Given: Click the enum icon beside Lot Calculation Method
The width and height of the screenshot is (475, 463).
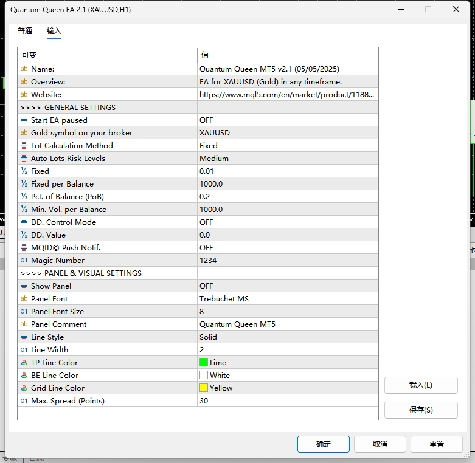Looking at the screenshot, I should [x=24, y=146].
